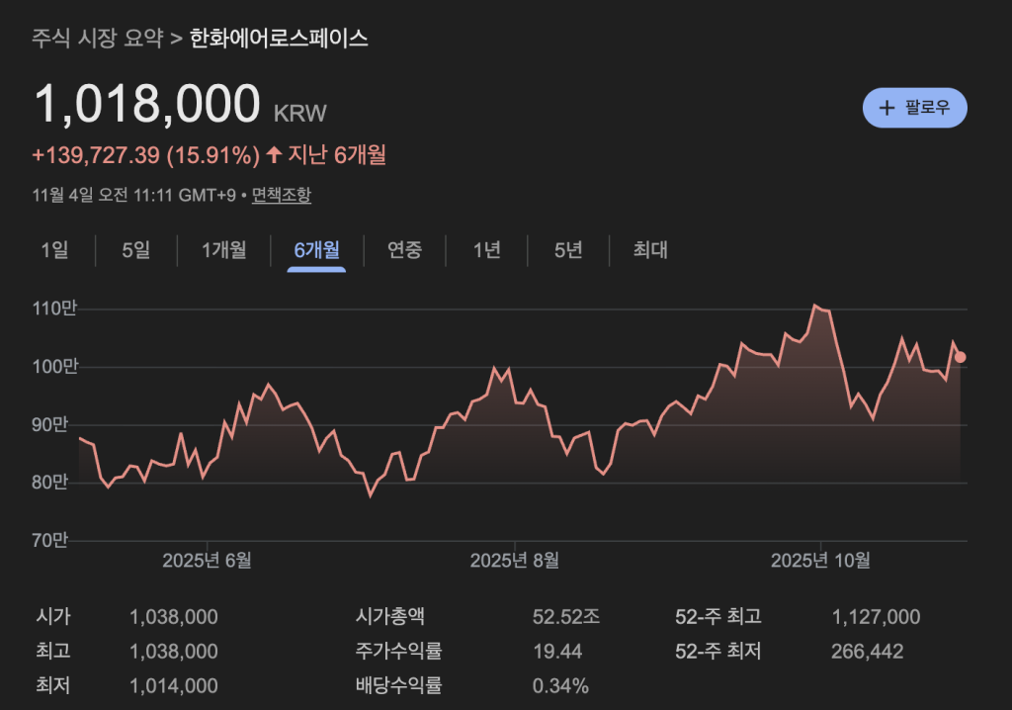This screenshot has height=710, width=1012.
Task: Click the chart's highest peak near 2025년 10월
Action: [x=815, y=306]
